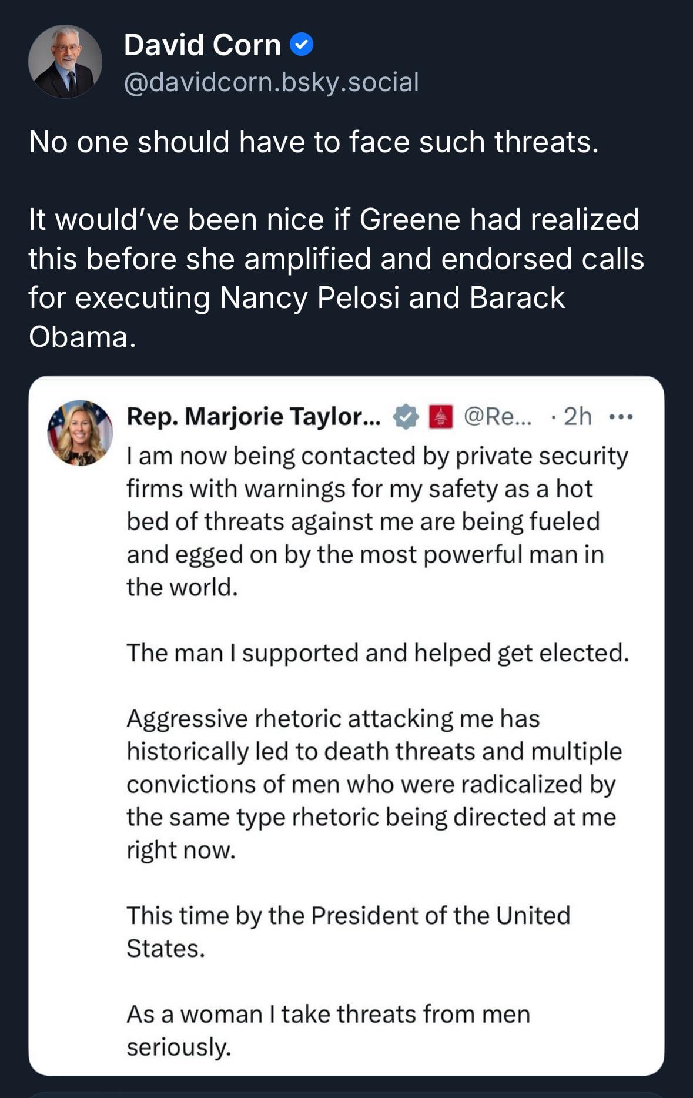
Task: Click the truncated @Re... handle
Action: coord(497,417)
